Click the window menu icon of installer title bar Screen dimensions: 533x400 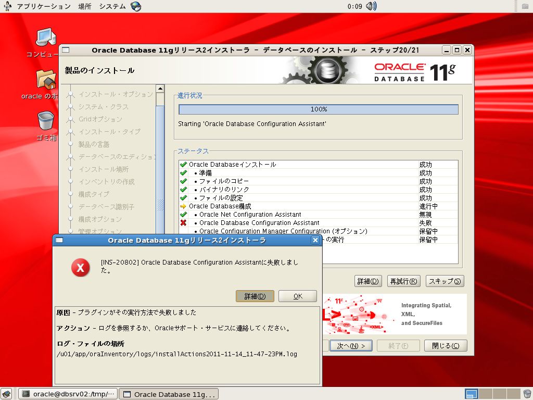(x=66, y=50)
